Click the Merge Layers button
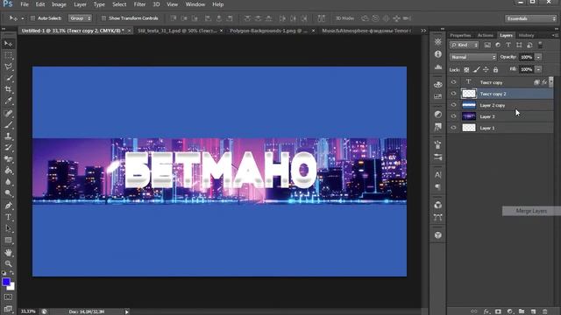 pos(531,211)
